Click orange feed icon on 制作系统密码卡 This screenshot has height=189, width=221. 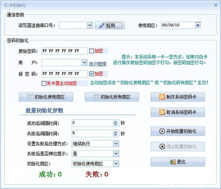click(x=162, y=97)
